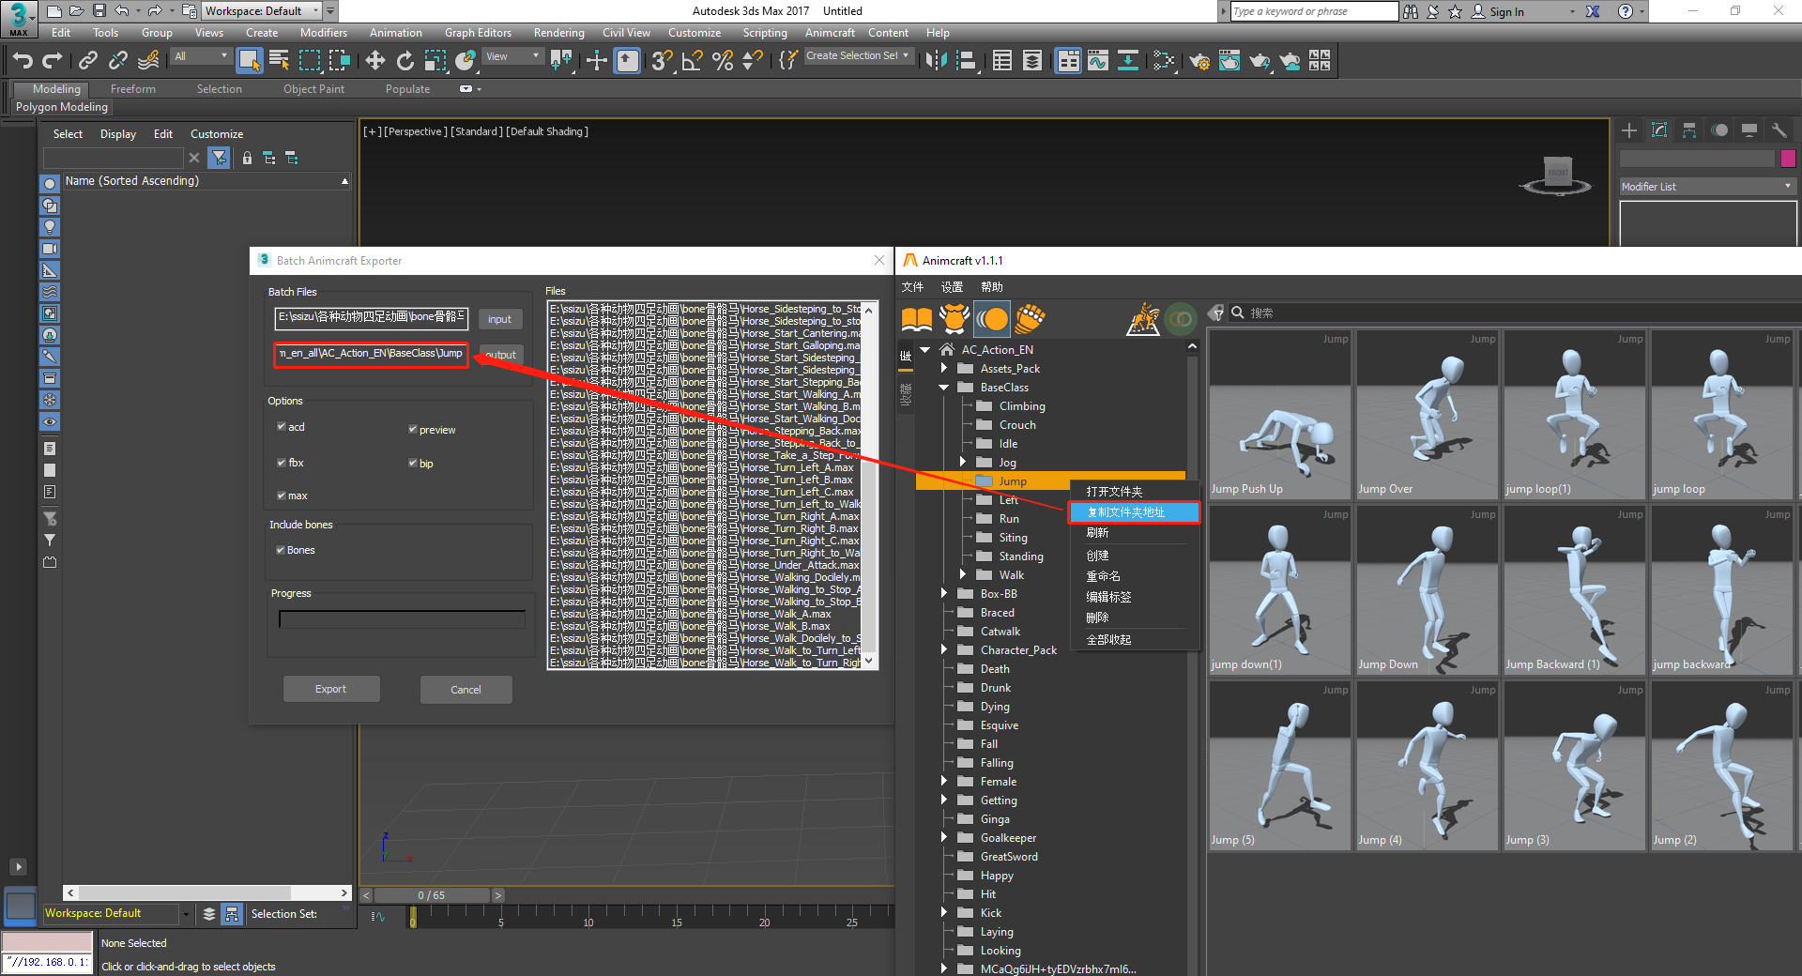The width and height of the screenshot is (1802, 976).
Task: Toggle the acd export checkbox
Action: 282,426
